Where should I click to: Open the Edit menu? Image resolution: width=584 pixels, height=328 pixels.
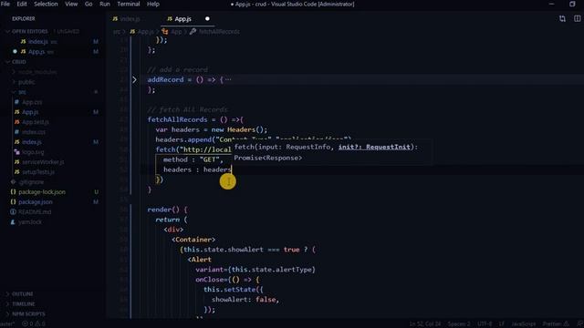click(x=22, y=4)
